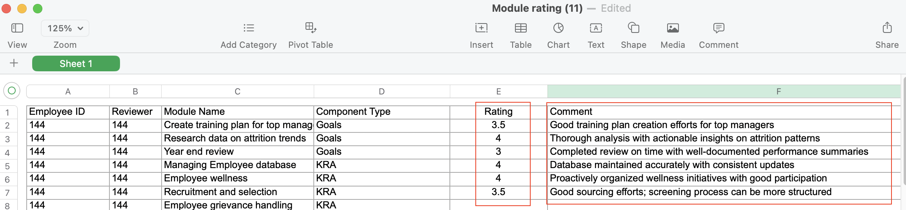Add a Text box
Screen dimensions: 906x210
[x=596, y=28]
